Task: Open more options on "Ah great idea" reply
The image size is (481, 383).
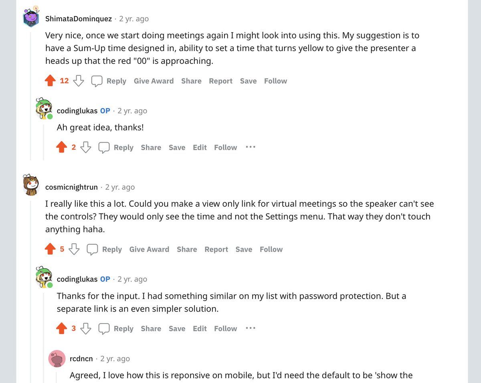Action: (x=251, y=147)
